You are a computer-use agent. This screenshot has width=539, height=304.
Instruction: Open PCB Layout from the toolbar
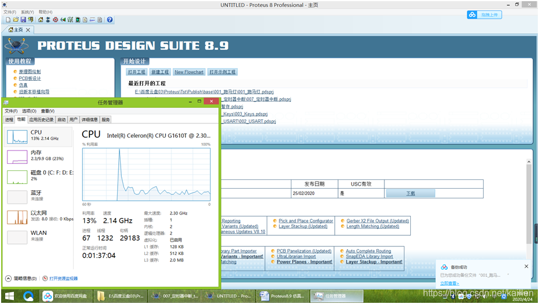(55, 20)
